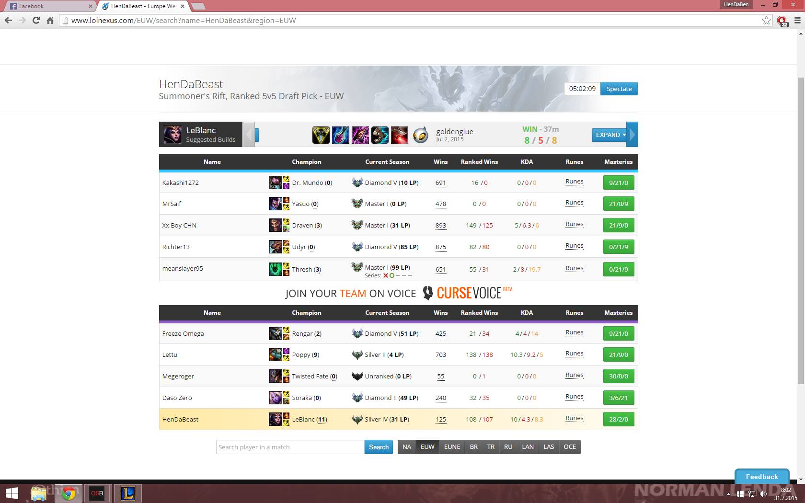Image resolution: width=805 pixels, height=503 pixels.
Task: Select the RU region tab
Action: coord(508,447)
